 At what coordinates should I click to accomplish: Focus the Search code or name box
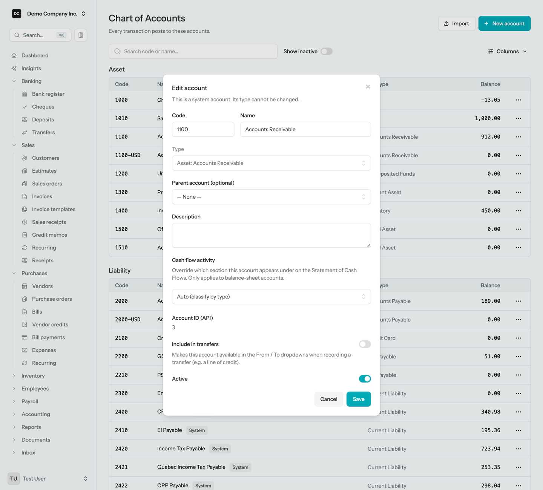[193, 51]
